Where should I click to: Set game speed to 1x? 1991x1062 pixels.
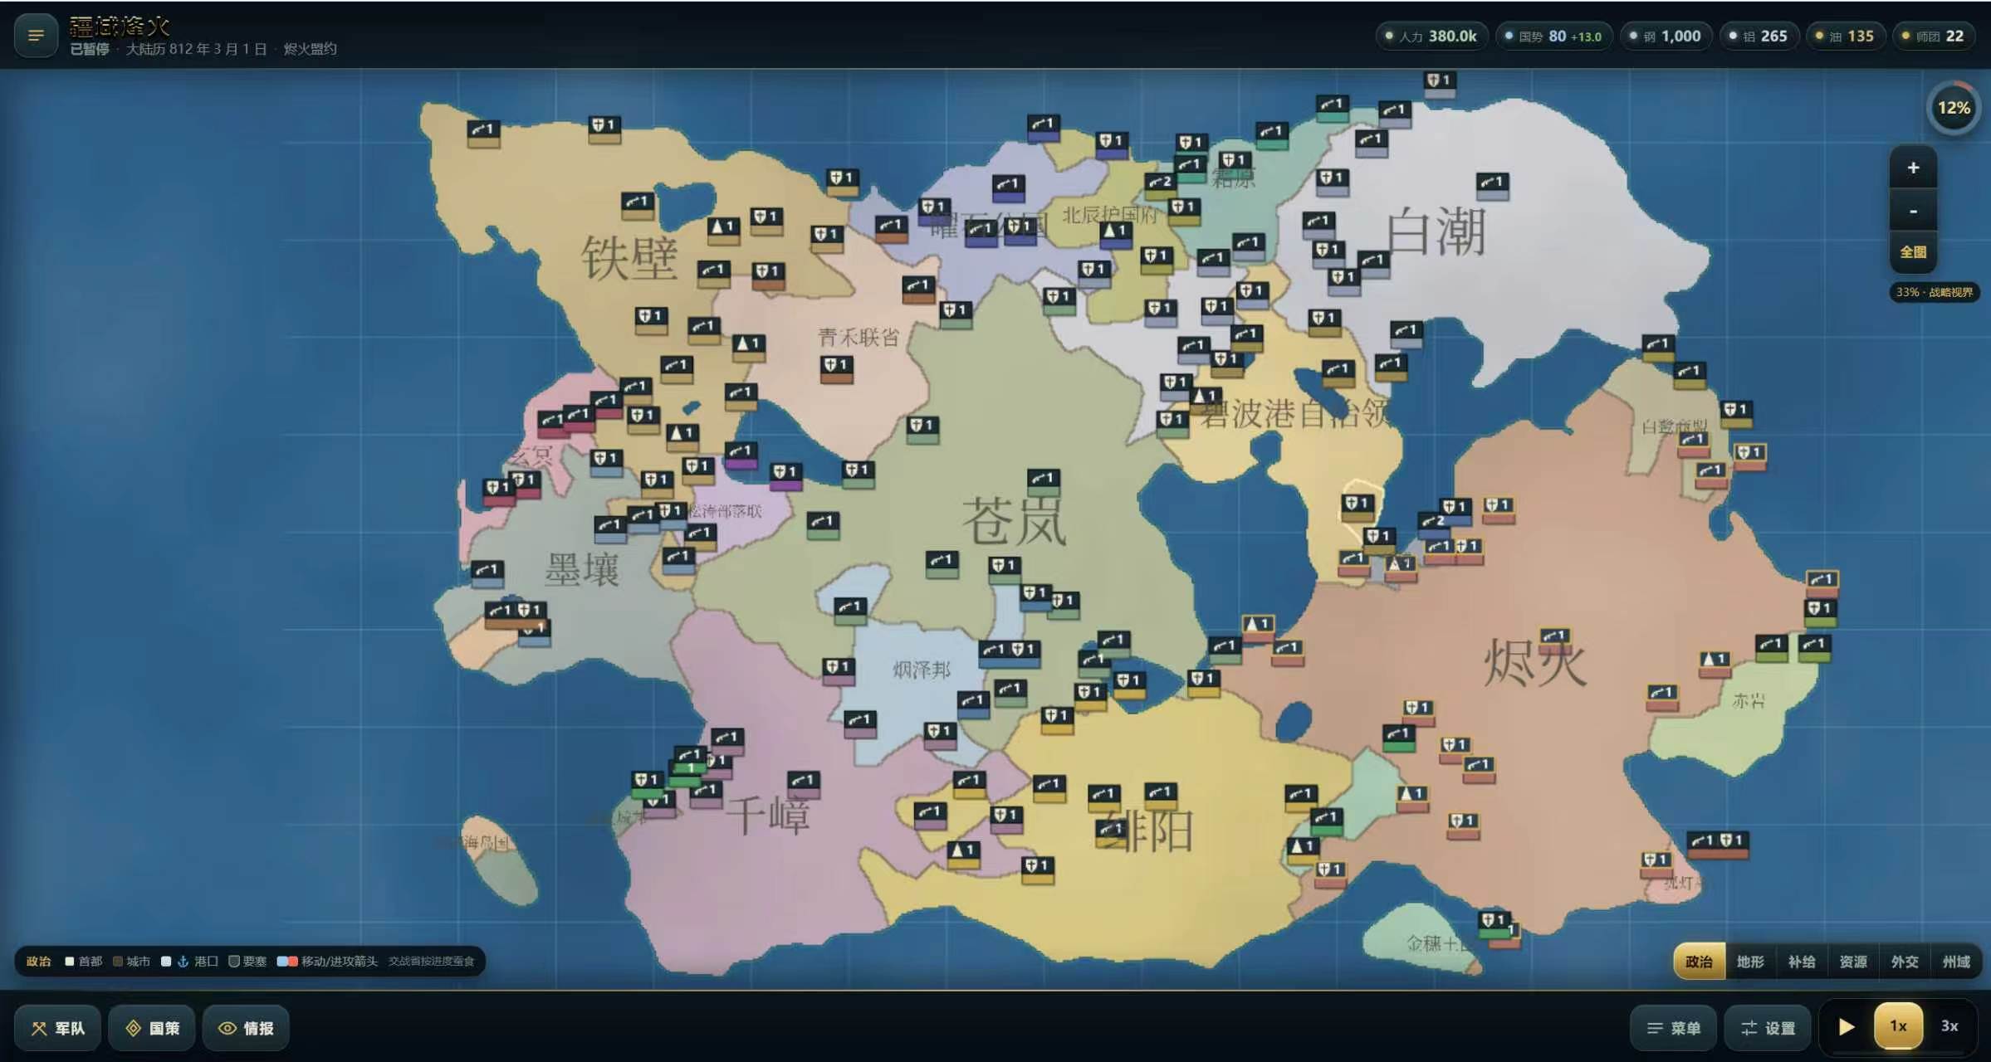(1898, 1026)
